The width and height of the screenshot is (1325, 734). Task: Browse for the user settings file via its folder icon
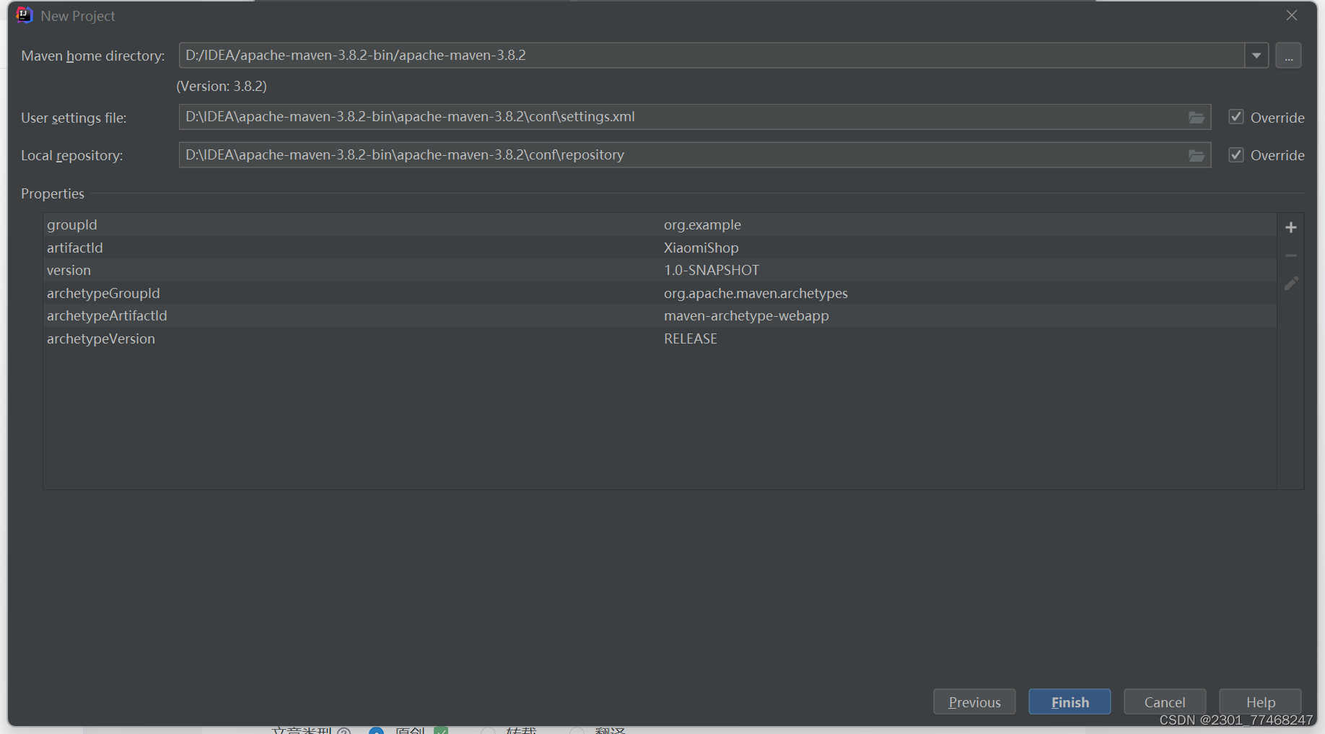(1197, 117)
